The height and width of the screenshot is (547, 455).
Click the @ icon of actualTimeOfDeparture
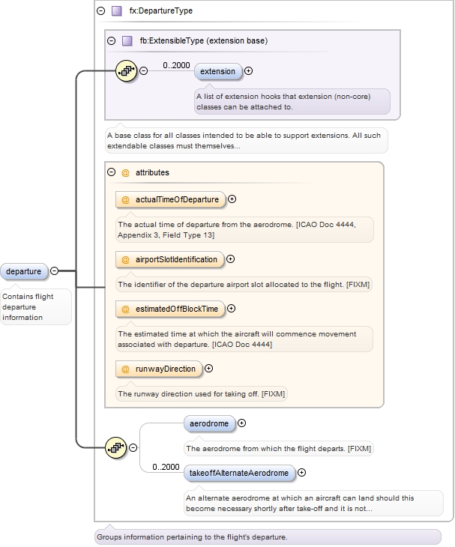click(x=126, y=199)
